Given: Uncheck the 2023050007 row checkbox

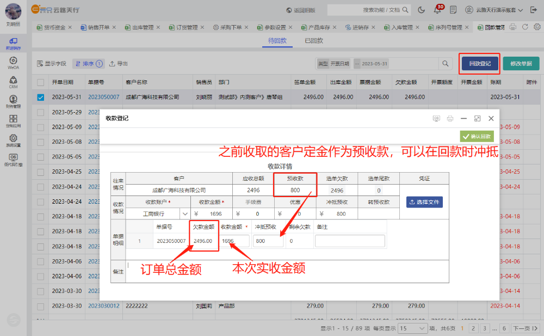Looking at the screenshot, I should coord(41,97).
